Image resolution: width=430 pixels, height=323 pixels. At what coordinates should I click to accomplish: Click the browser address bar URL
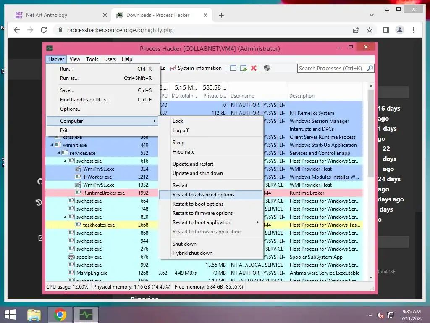click(x=120, y=30)
